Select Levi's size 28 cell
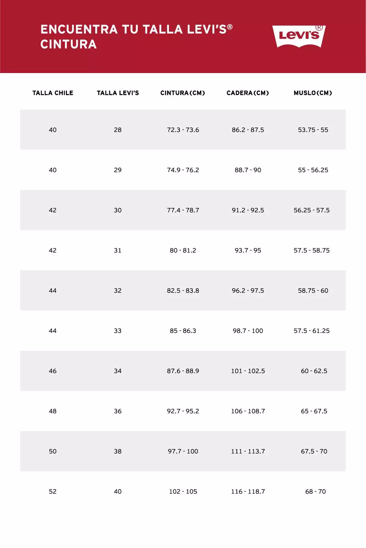The width and height of the screenshot is (366, 548). pos(118,130)
